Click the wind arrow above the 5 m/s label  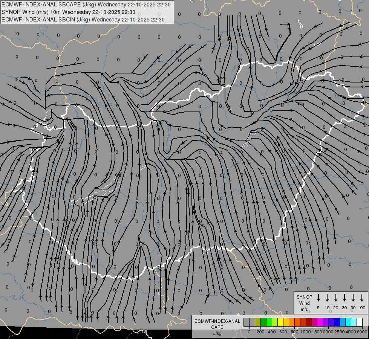click(318, 298)
